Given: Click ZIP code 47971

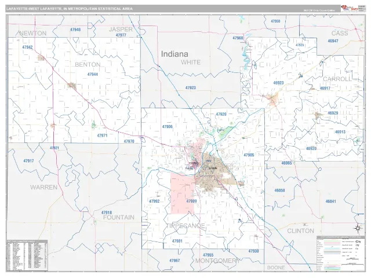Looking at the screenshot, I should [x=102, y=136].
